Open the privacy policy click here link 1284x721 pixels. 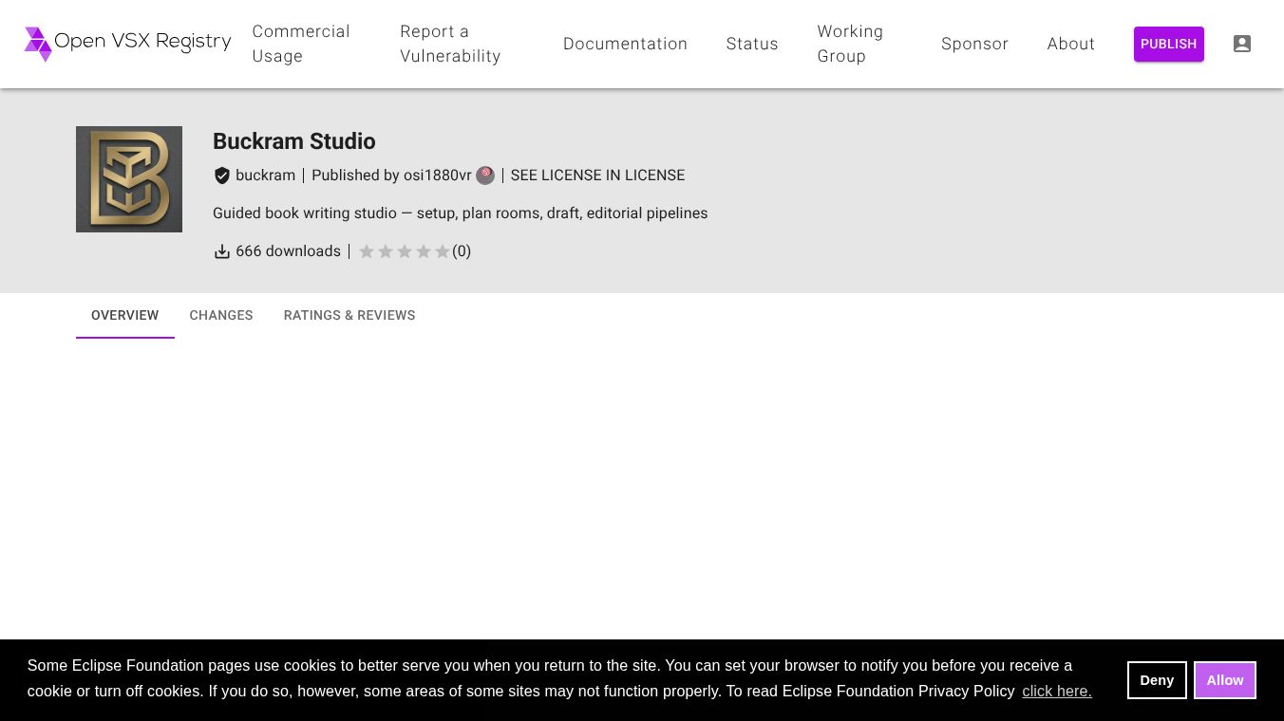point(1057,691)
